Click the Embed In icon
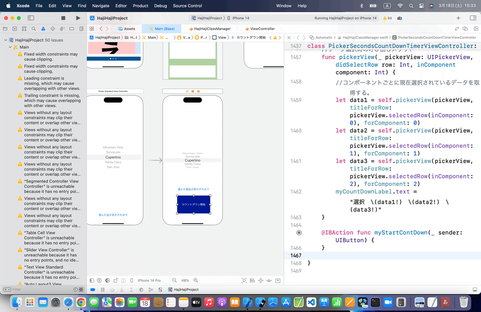The width and height of the screenshot is (481, 312). (x=278, y=280)
